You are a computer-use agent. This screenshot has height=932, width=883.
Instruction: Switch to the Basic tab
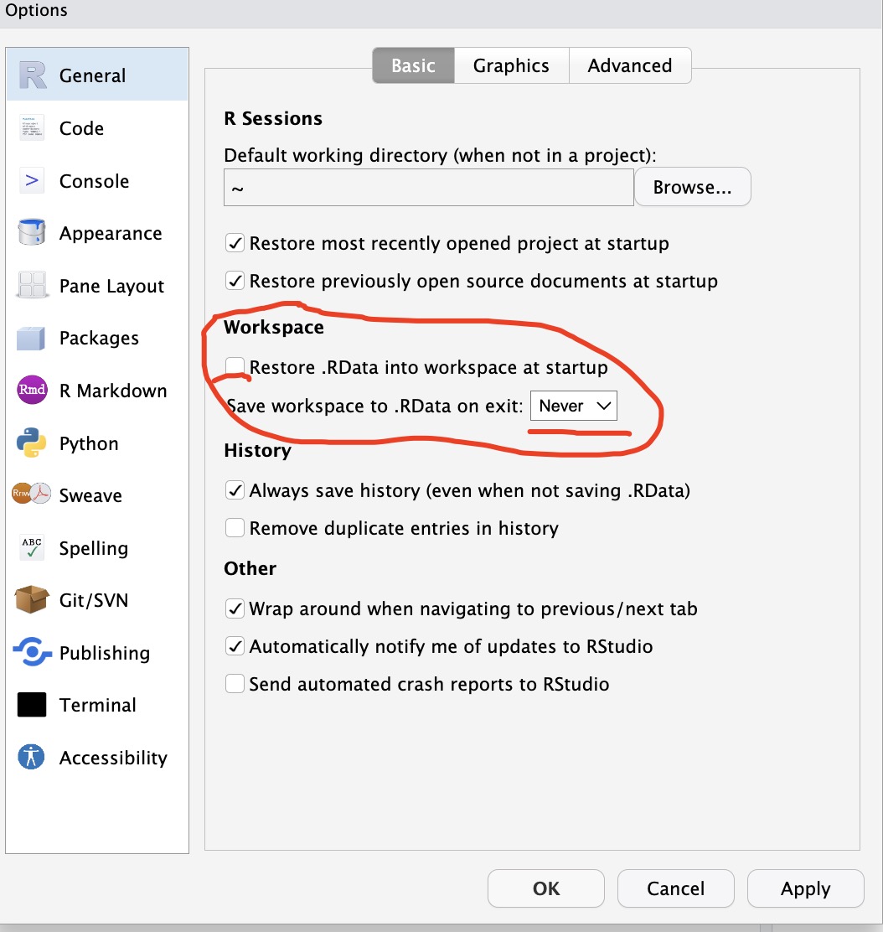[x=414, y=65]
